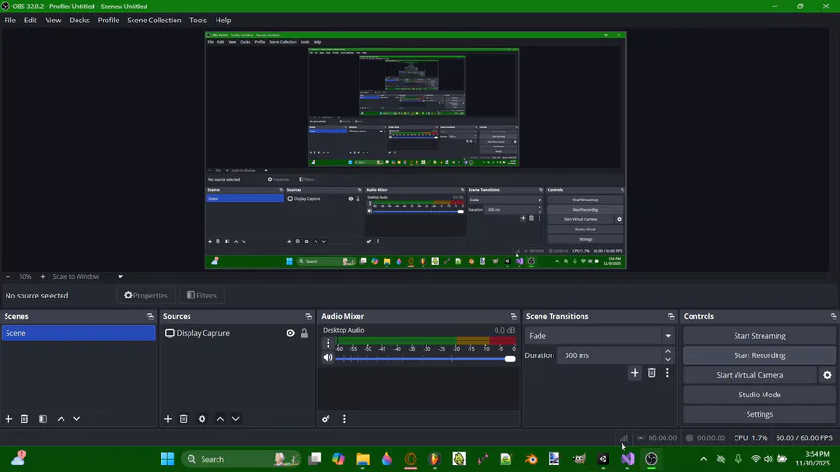Pop out the Sources dock
840x472 pixels.
[x=308, y=317]
